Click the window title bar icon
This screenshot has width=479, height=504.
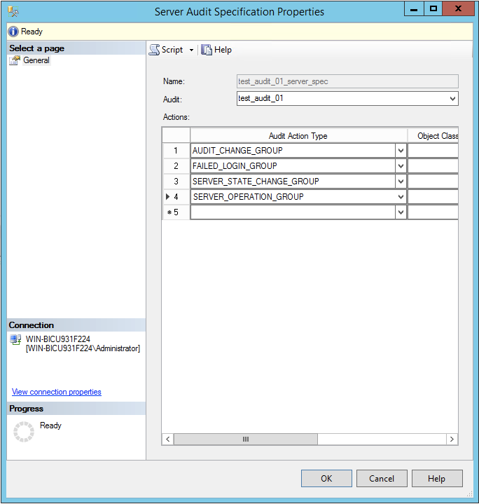(x=13, y=11)
